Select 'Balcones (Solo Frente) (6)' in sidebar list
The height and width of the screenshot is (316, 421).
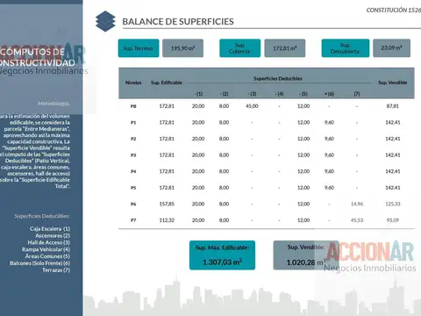coord(39,263)
